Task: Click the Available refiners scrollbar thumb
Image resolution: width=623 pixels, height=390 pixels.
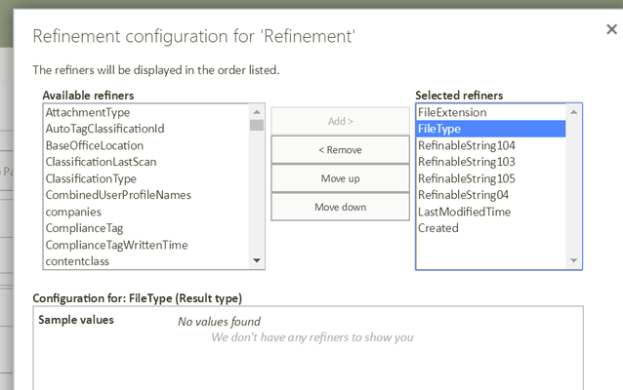Action: click(x=257, y=126)
